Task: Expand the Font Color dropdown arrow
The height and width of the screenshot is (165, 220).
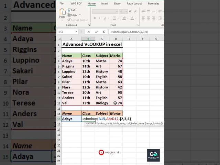Action: [136, 18]
